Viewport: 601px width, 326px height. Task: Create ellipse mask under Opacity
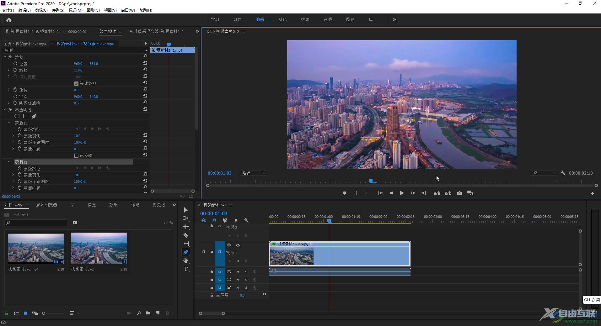point(17,116)
